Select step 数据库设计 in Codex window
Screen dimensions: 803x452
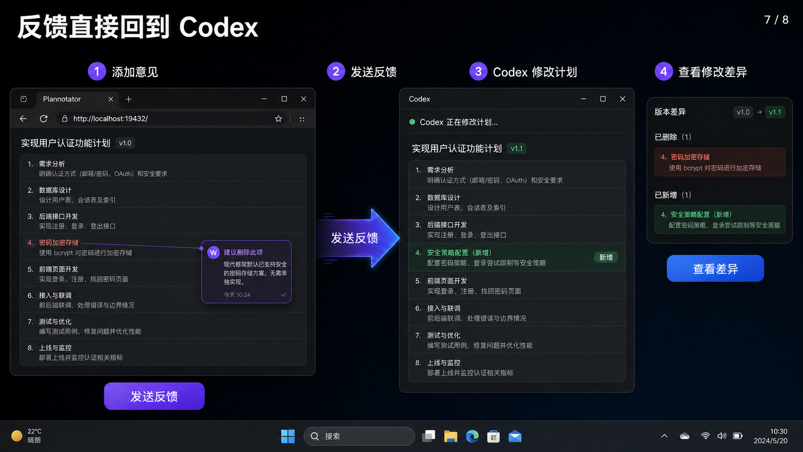517,202
